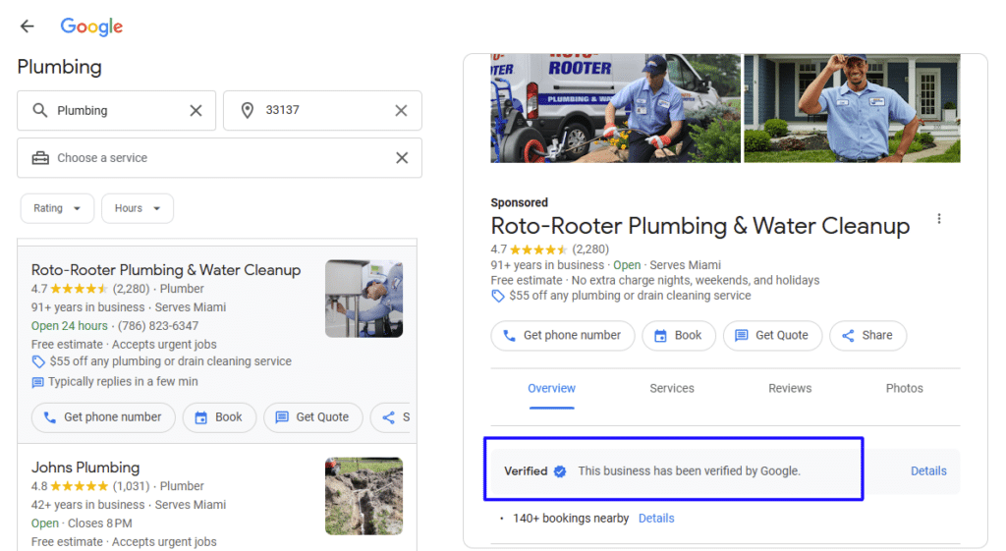Switch to the Overview tab
The height and width of the screenshot is (551, 1006).
(x=552, y=389)
